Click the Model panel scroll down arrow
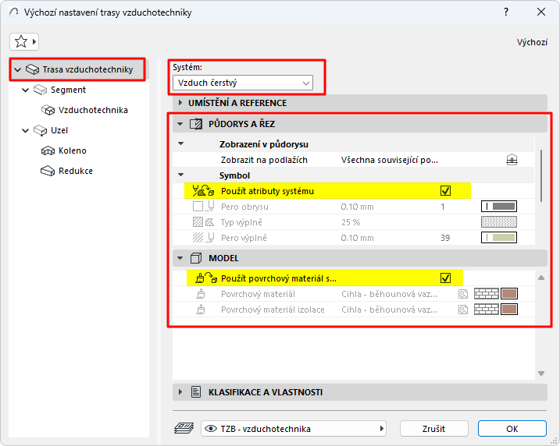 pos(541,373)
